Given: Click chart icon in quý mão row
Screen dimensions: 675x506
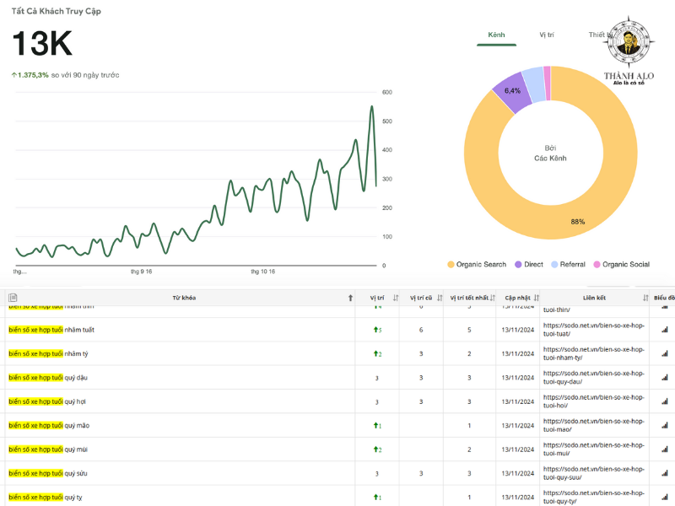Looking at the screenshot, I should [664, 426].
